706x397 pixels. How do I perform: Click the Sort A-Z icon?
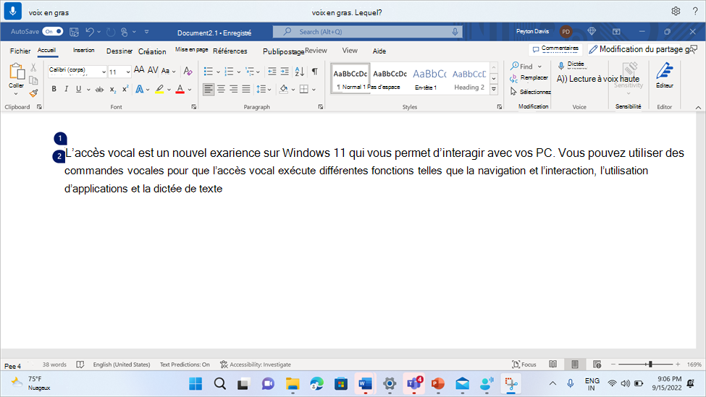[300, 71]
